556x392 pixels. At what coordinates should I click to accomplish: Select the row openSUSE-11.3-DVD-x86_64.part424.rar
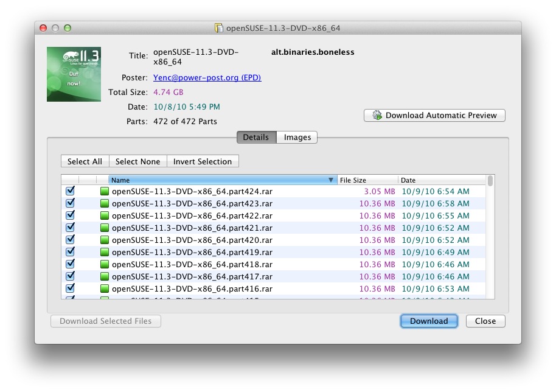tap(273, 191)
